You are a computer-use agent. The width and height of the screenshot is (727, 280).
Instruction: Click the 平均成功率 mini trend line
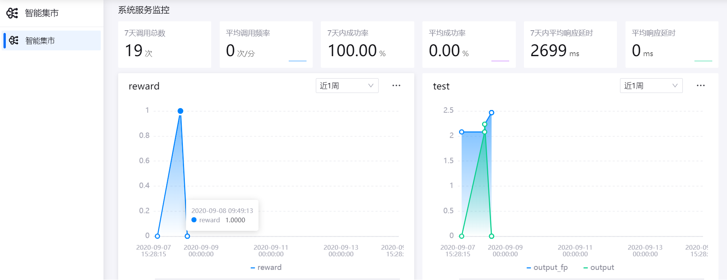500,61
